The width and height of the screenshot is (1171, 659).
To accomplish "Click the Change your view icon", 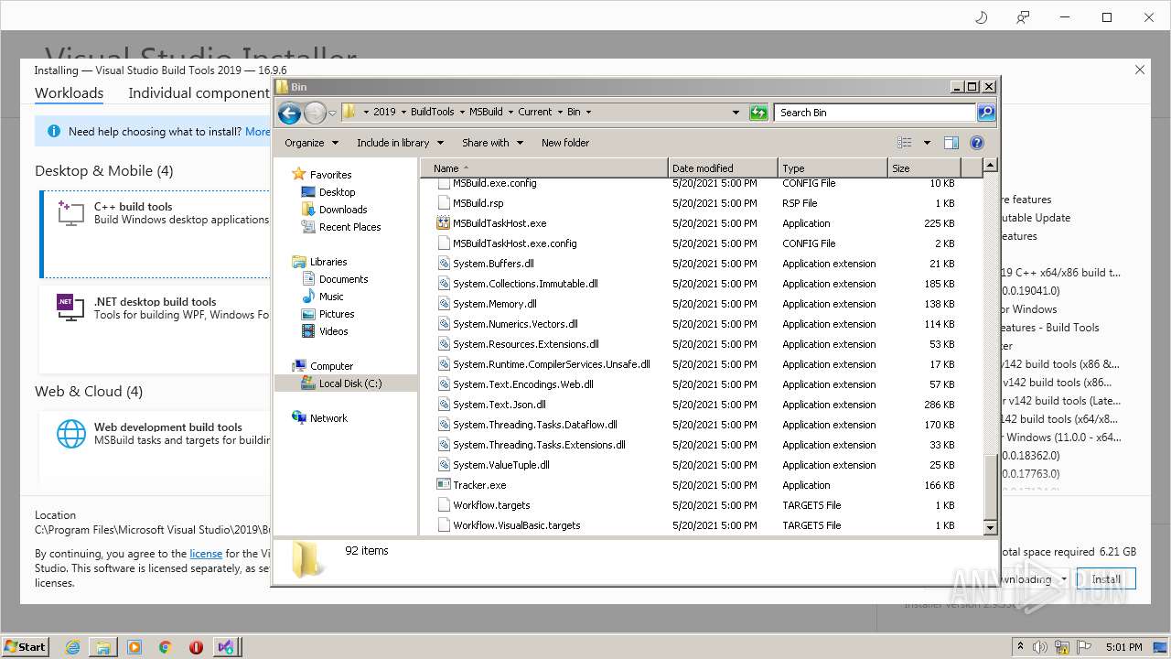I will (x=905, y=143).
